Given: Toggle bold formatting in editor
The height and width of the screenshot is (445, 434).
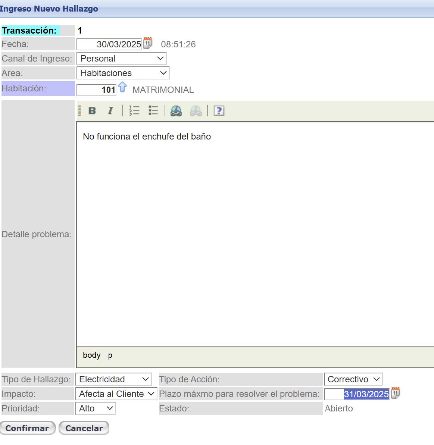Looking at the screenshot, I should (x=92, y=111).
